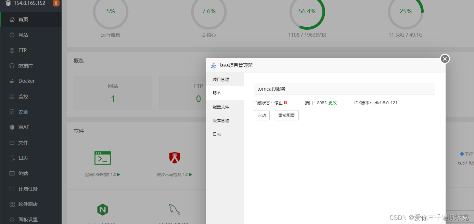Screen dimensions: 474x224
Task: Click the terminal icon beside 终端
Action: click(x=12, y=173)
